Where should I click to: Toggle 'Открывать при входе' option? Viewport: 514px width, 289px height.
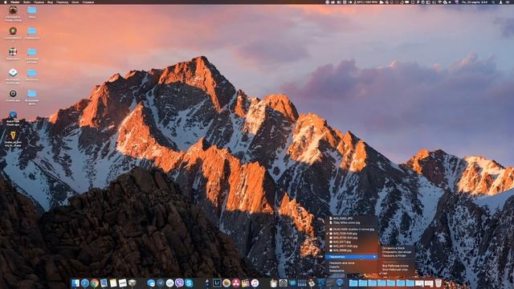(x=397, y=252)
